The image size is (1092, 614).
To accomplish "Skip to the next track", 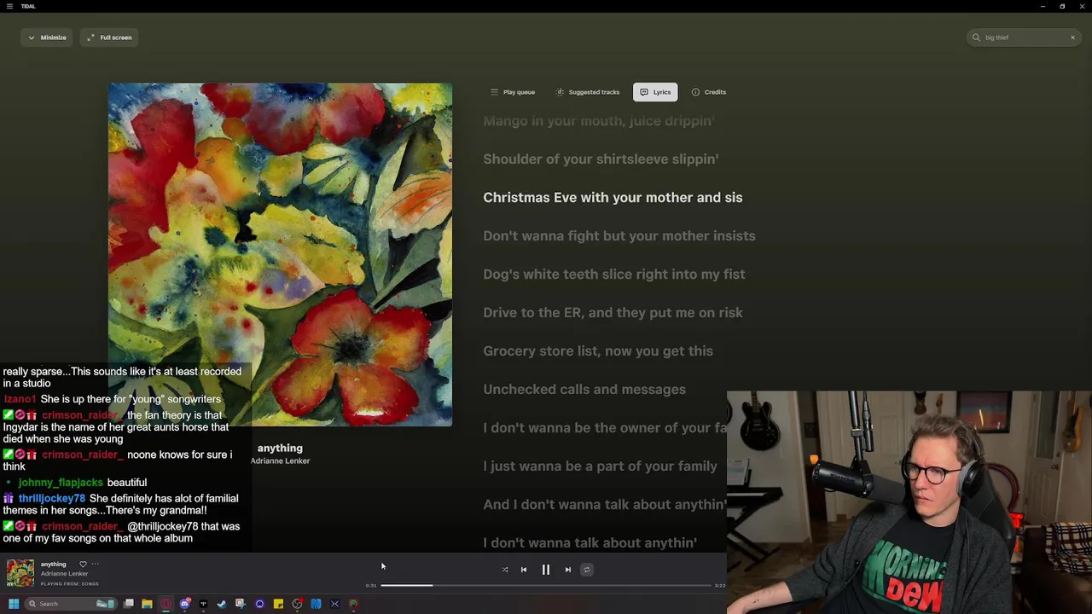I will click(568, 570).
